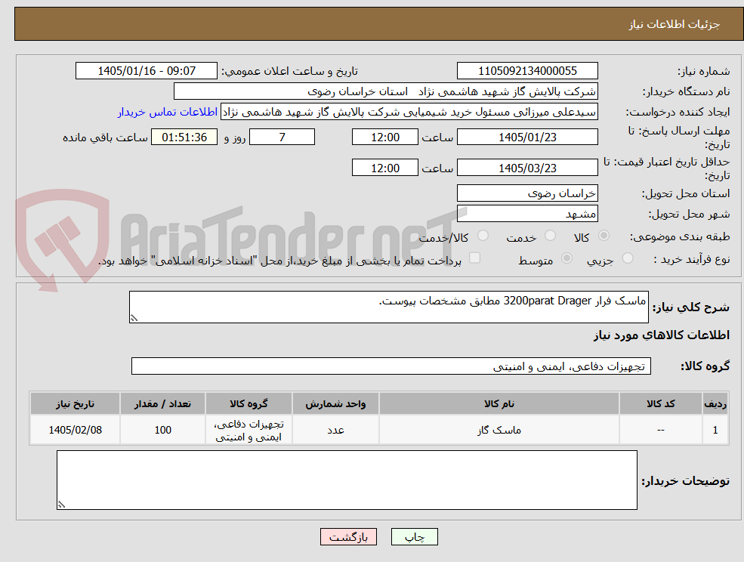Select the خدمت radio button

click(x=550, y=236)
